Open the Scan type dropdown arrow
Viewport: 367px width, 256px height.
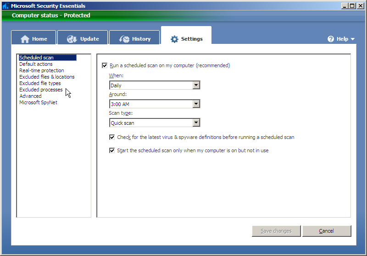click(x=196, y=123)
